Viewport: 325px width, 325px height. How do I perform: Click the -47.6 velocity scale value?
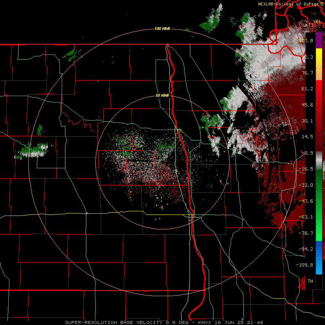(306, 201)
